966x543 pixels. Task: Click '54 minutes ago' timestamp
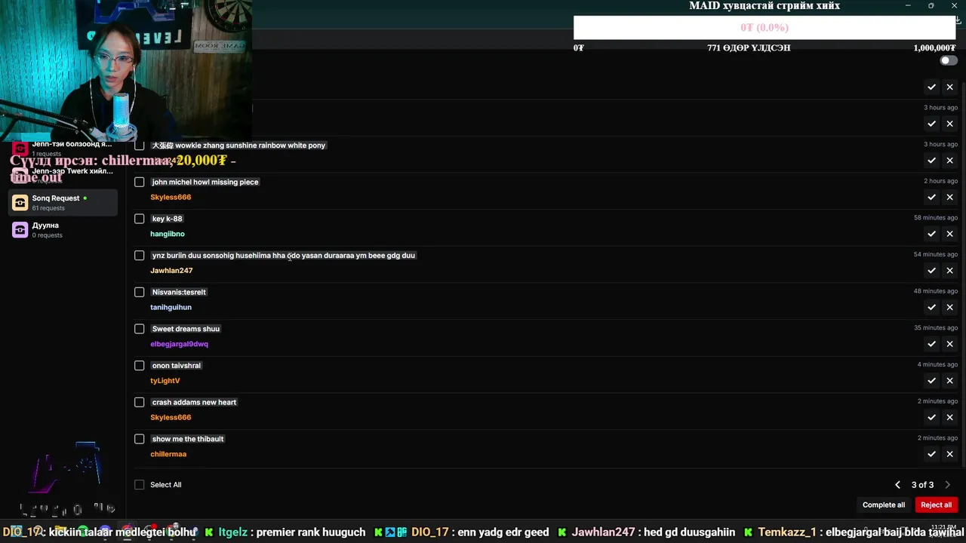[936, 255]
